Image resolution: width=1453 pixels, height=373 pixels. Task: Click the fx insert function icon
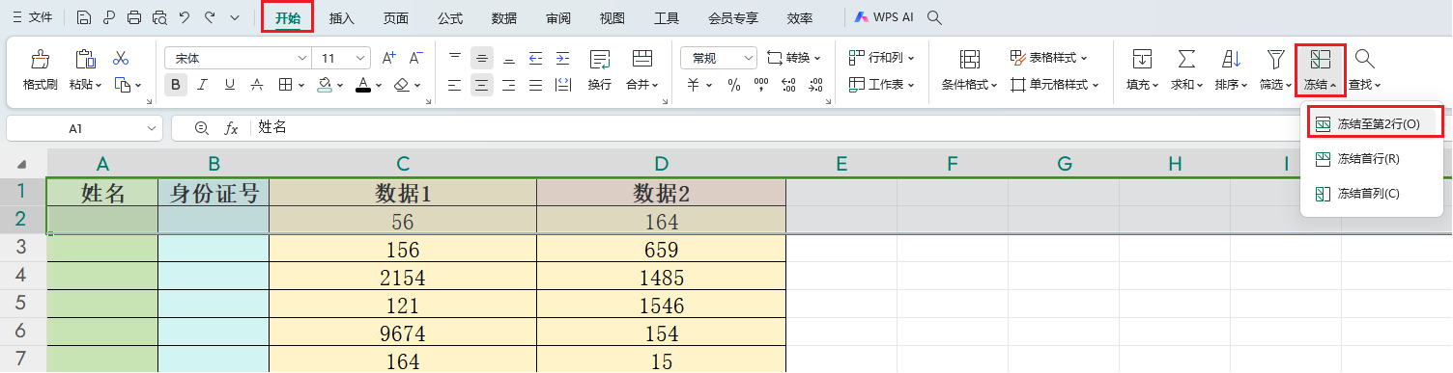tap(231, 128)
